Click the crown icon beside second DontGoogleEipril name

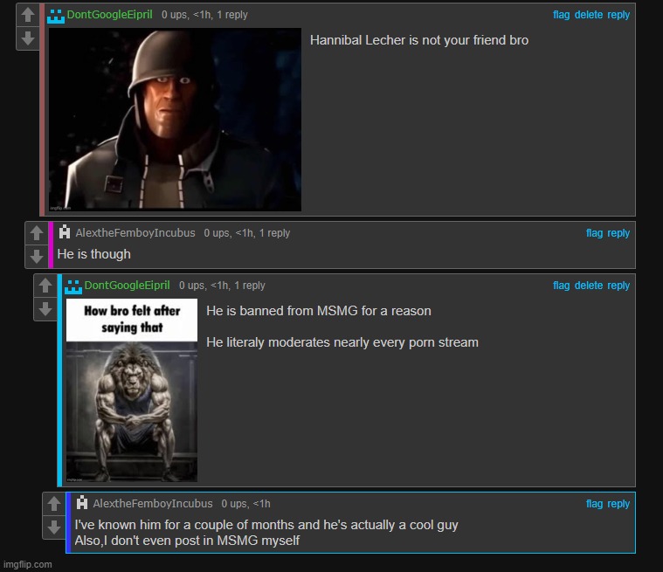pyautogui.click(x=73, y=286)
